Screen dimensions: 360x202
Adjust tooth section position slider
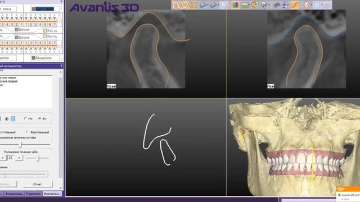coord(38,158)
